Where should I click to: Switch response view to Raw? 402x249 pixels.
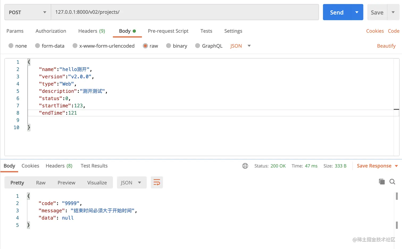pyautogui.click(x=41, y=182)
